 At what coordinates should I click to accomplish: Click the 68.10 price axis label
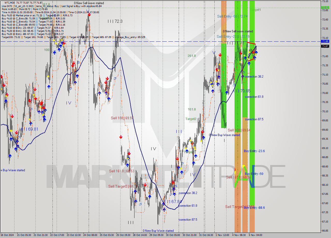click(325, 185)
